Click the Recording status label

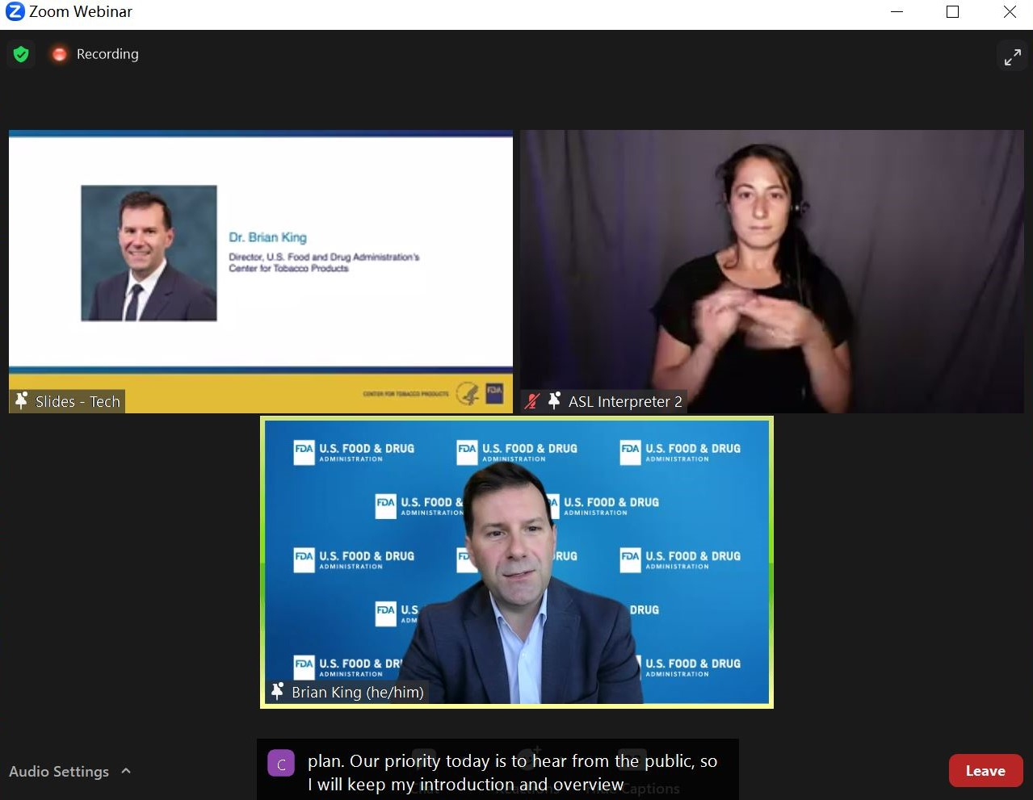point(107,54)
